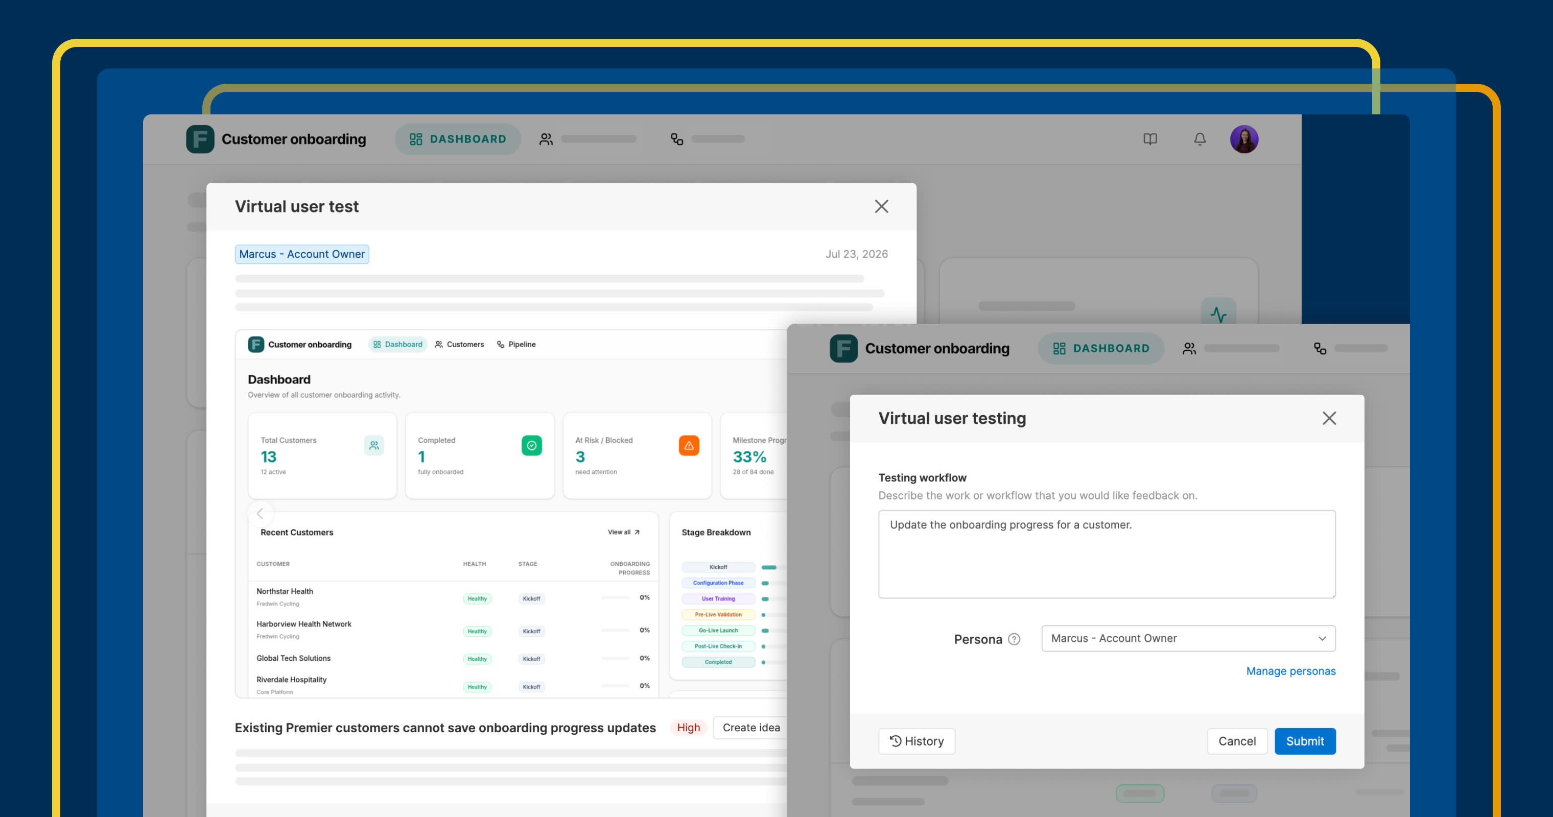The image size is (1553, 817).
Task: Click the Submit button
Action: pos(1305,741)
